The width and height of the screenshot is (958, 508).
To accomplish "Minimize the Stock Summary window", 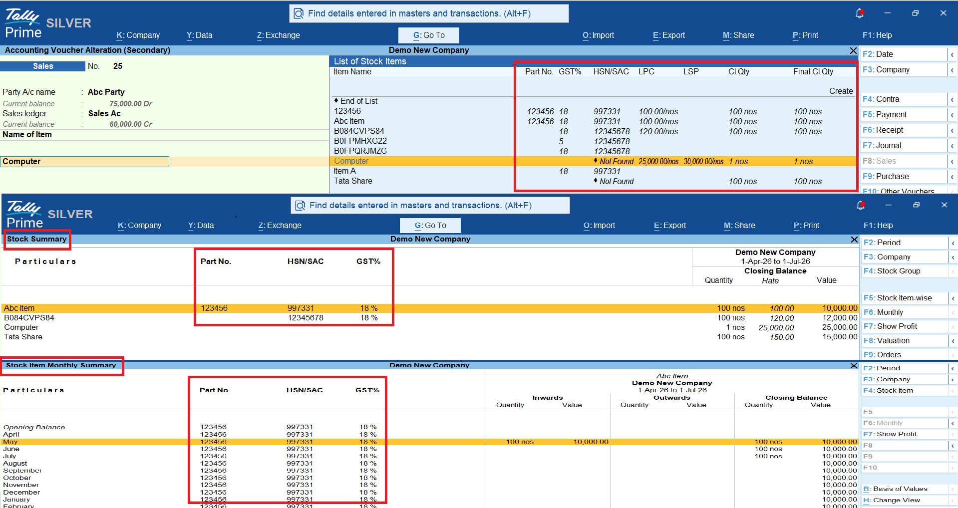I will coord(888,205).
